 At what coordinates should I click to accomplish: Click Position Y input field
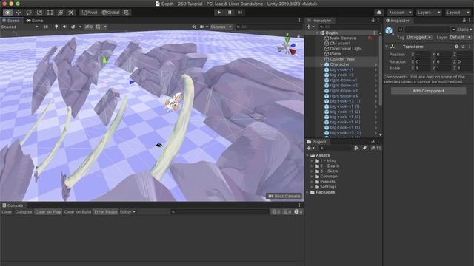click(444, 55)
